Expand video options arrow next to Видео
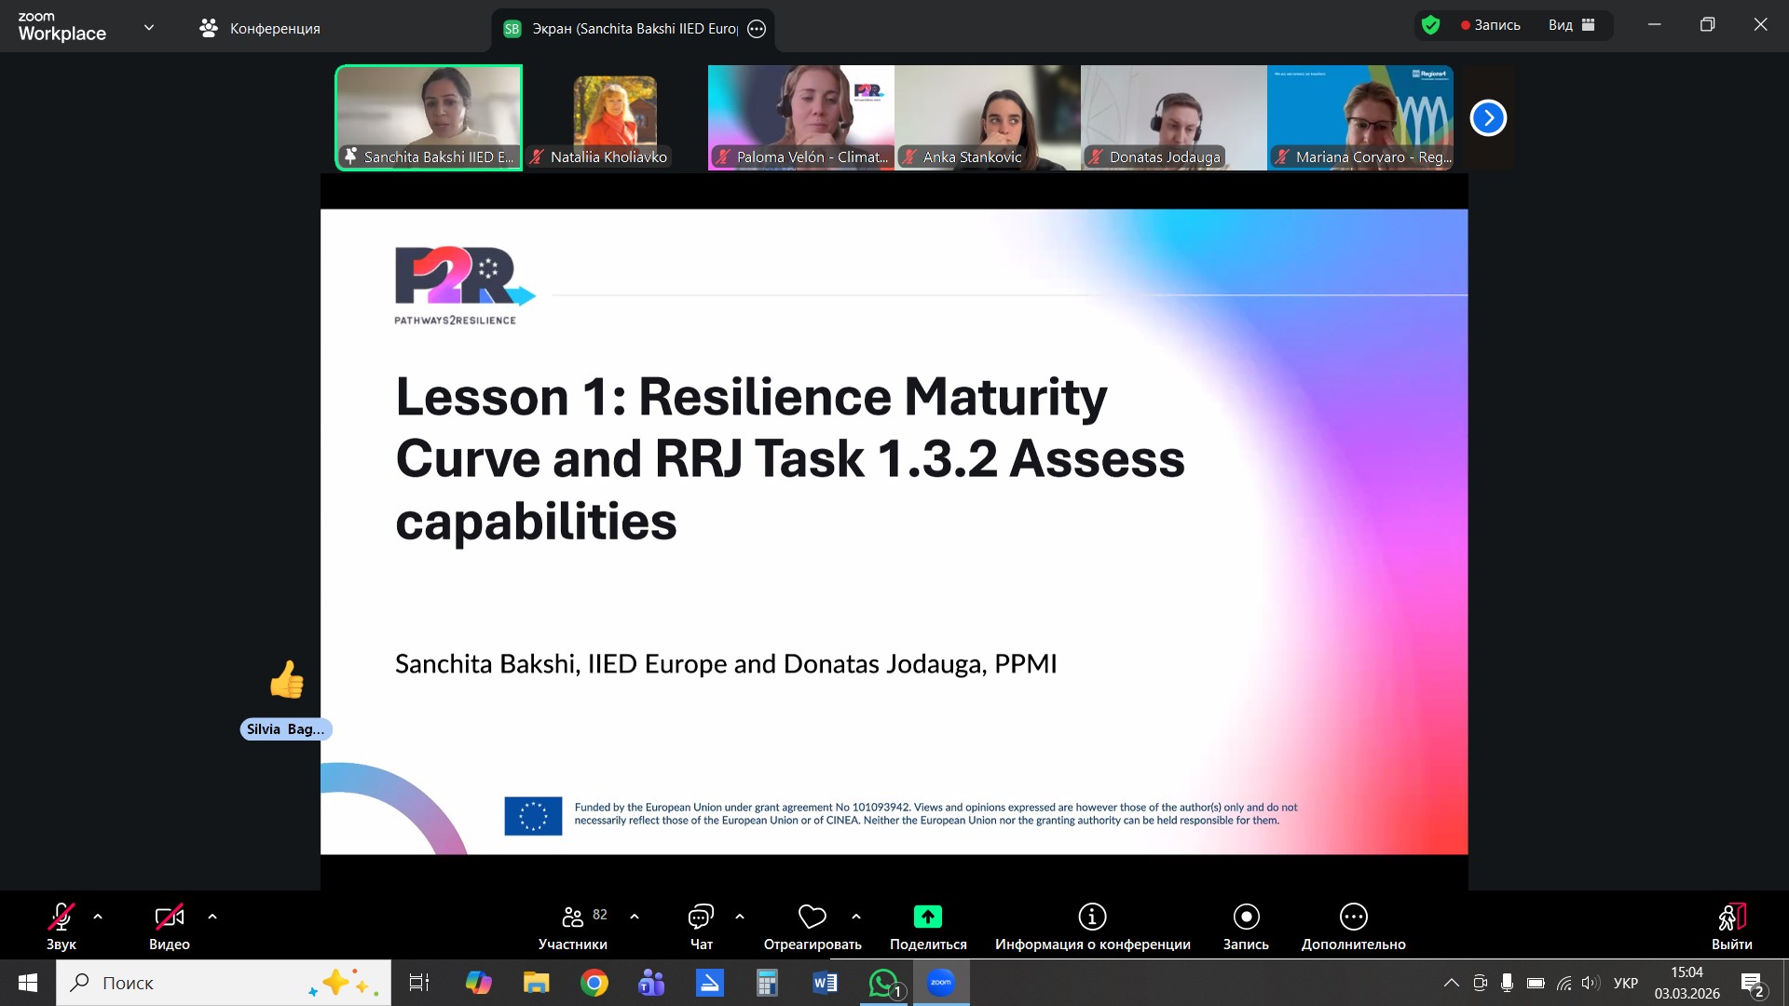The height and width of the screenshot is (1006, 1789). tap(212, 917)
